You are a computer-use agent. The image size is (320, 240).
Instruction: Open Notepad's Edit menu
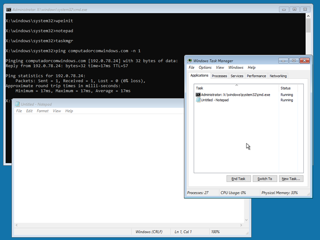[x=29, y=111]
